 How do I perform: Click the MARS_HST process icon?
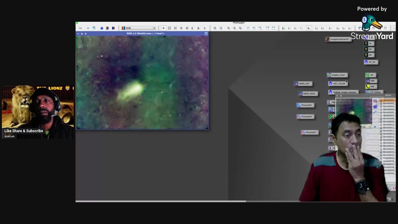(303, 84)
